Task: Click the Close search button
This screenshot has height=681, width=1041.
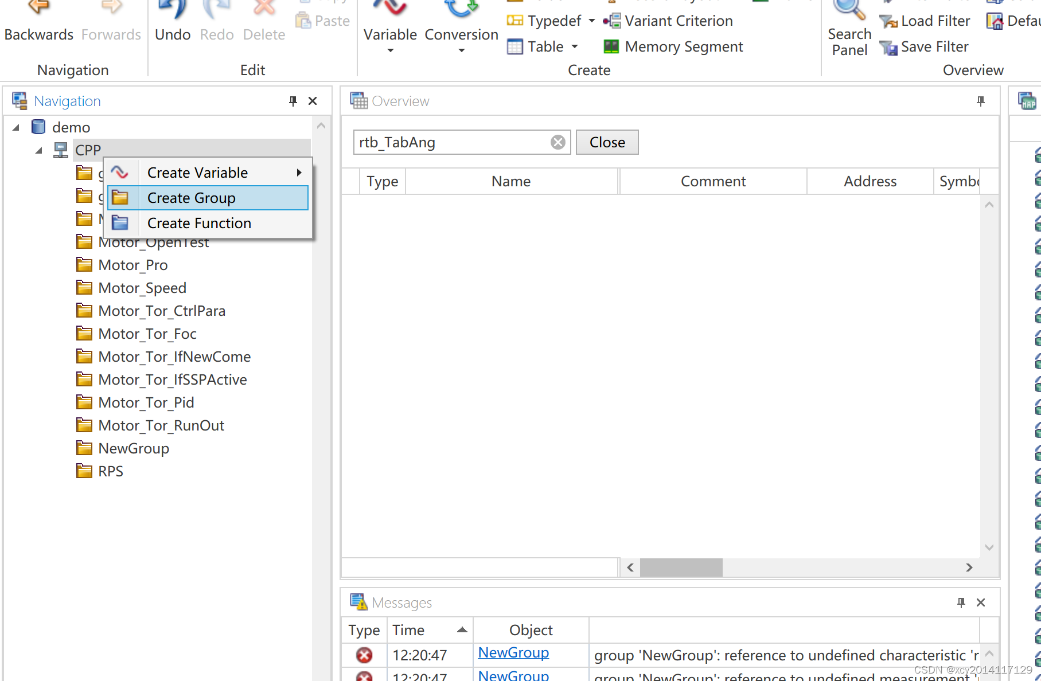Action: pyautogui.click(x=607, y=142)
